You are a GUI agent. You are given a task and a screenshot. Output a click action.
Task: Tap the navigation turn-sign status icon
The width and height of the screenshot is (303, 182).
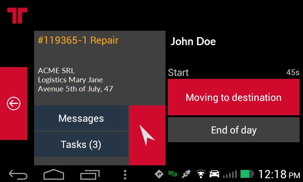159,174
